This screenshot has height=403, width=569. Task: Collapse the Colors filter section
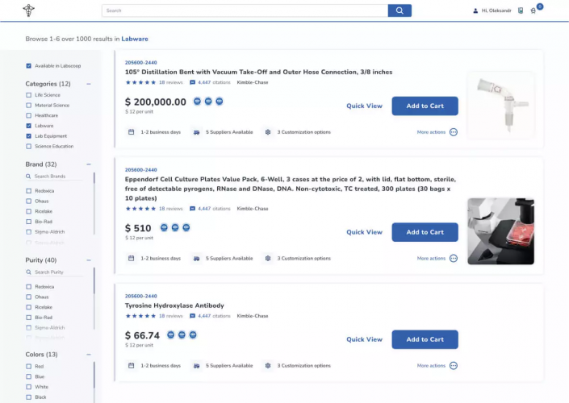(89, 354)
